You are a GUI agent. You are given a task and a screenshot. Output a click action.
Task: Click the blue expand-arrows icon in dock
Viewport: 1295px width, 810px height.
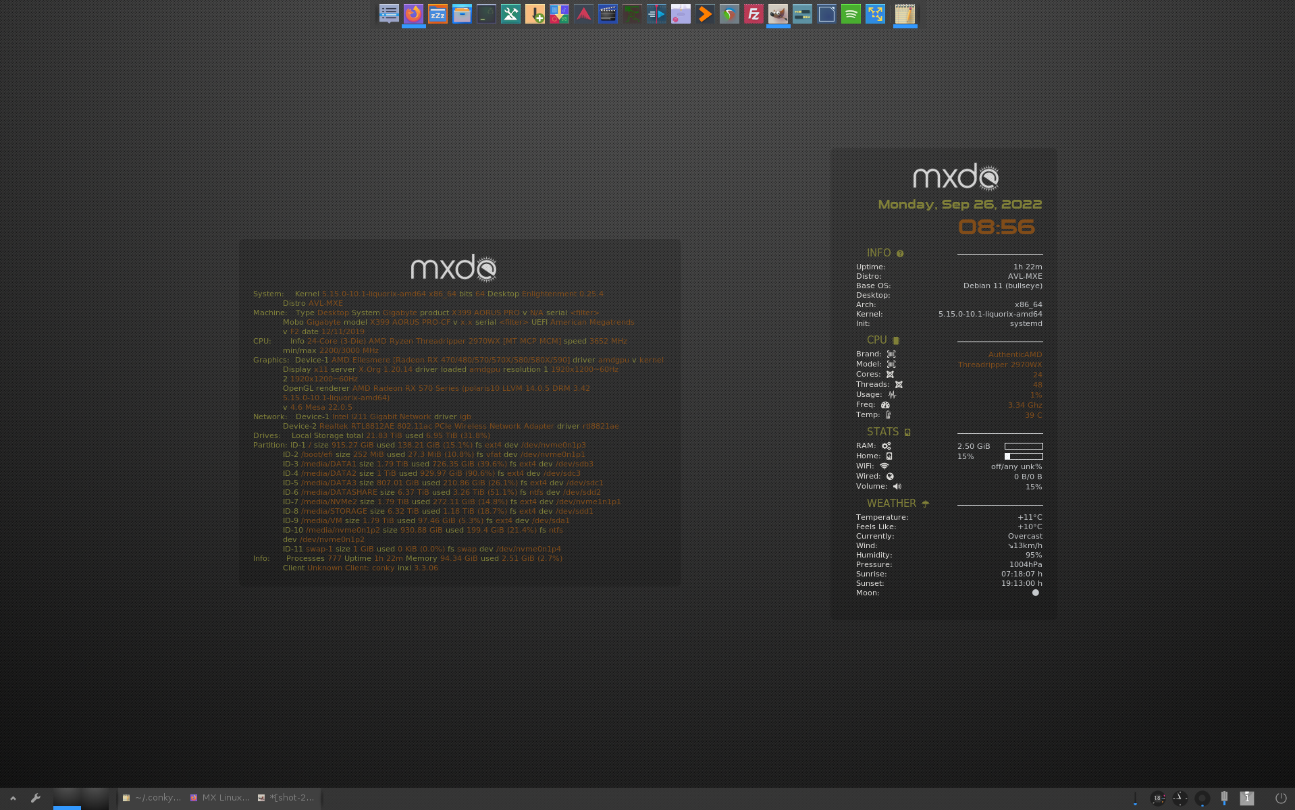tap(875, 14)
